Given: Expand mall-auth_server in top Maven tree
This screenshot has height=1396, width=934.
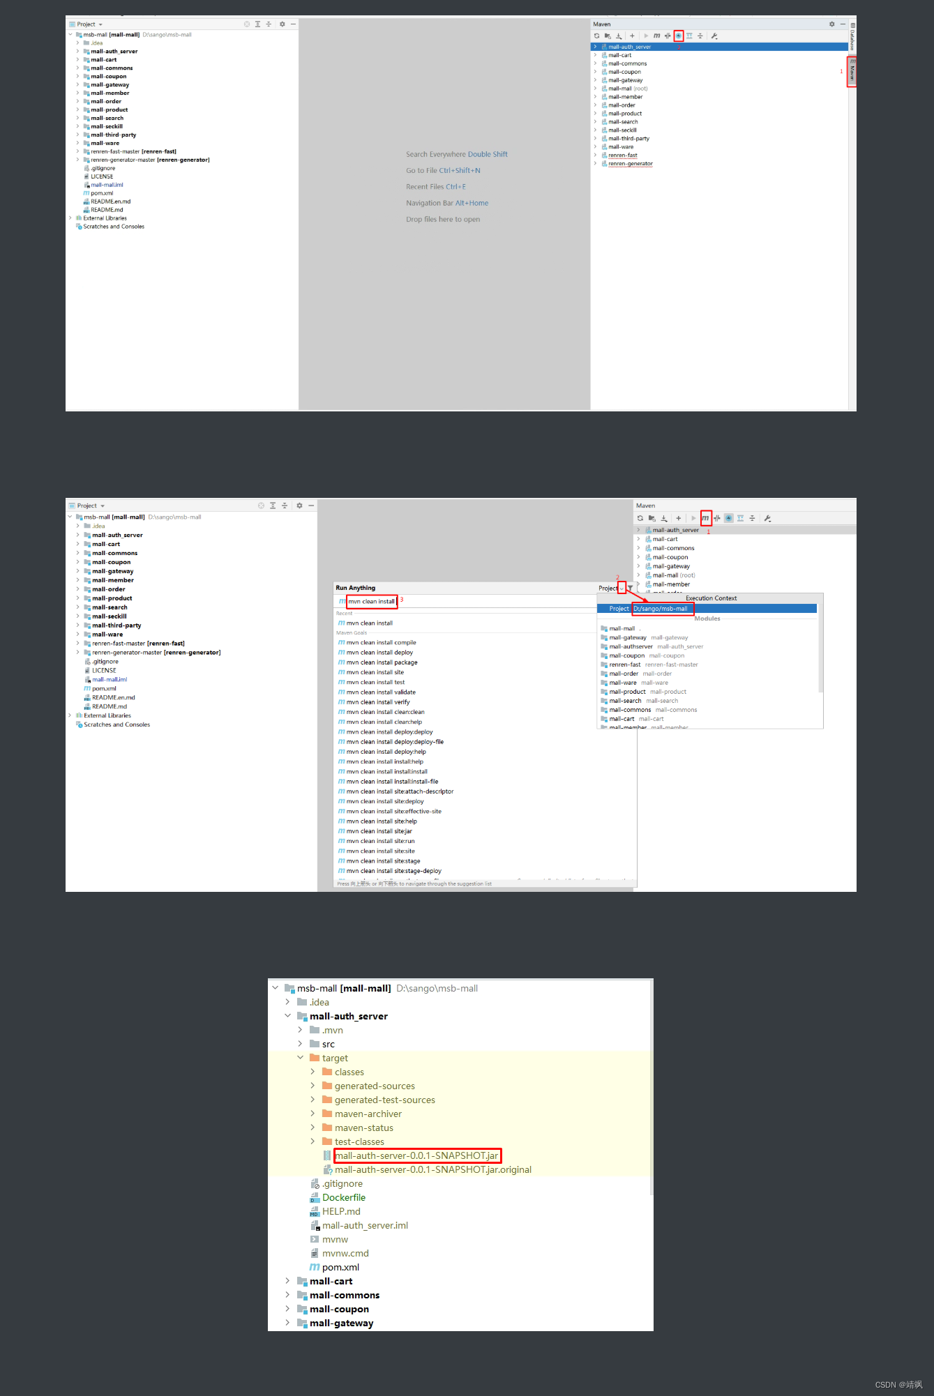Looking at the screenshot, I should 595,47.
